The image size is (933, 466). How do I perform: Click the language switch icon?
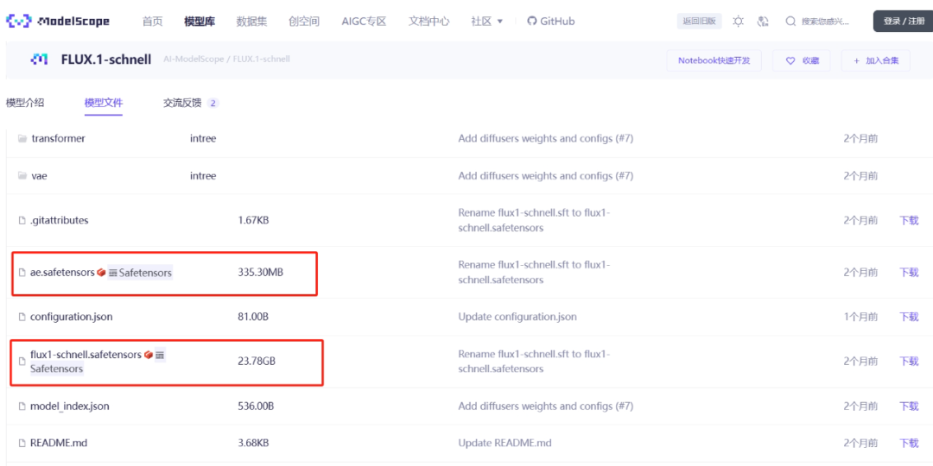tap(763, 22)
